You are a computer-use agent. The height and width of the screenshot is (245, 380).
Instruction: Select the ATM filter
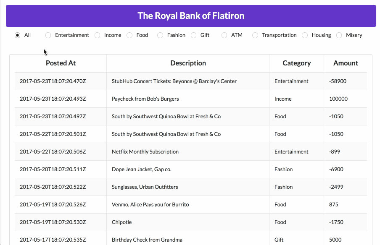224,35
